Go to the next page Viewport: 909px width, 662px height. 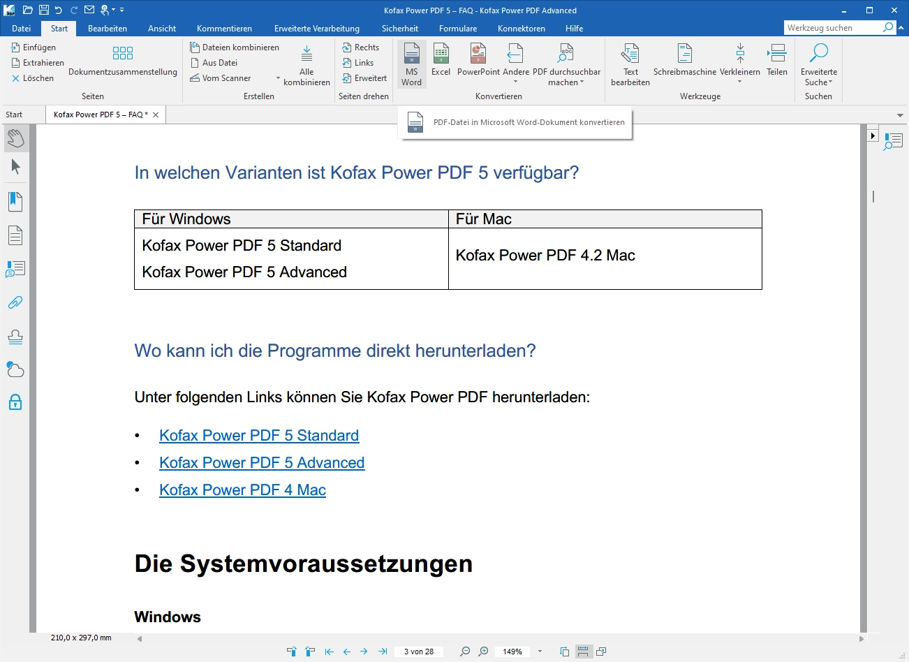coord(364,652)
